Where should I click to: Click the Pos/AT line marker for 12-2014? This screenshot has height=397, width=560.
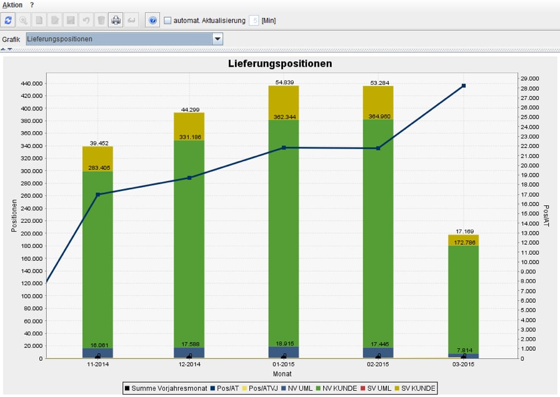click(189, 178)
